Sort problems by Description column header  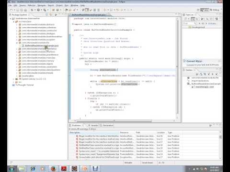pyautogui.click(x=94, y=132)
